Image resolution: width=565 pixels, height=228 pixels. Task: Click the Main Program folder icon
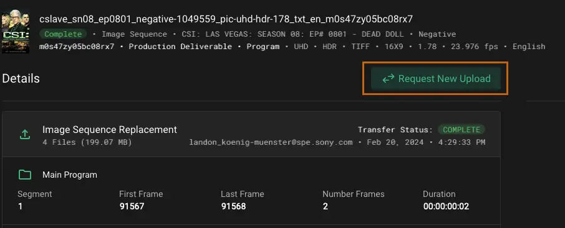(x=24, y=175)
